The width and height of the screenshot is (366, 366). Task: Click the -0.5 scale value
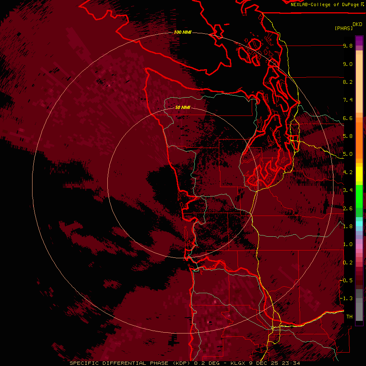click(x=346, y=281)
